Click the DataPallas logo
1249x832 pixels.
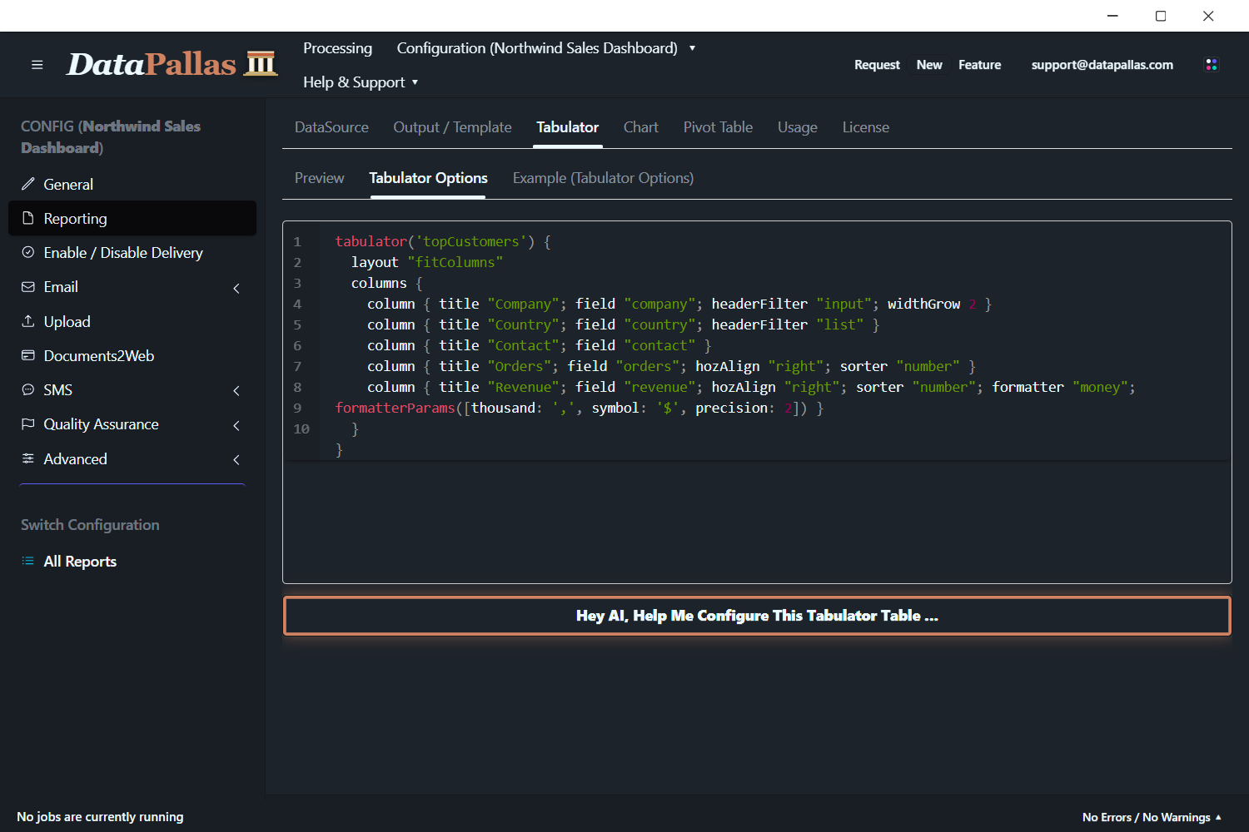172,64
